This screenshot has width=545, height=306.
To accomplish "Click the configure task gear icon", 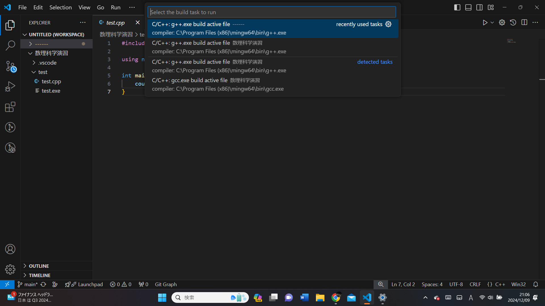I will tap(388, 24).
